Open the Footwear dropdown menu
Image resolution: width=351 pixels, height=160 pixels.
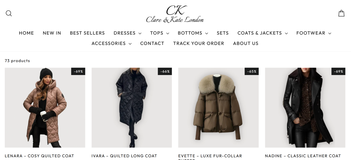[314, 33]
